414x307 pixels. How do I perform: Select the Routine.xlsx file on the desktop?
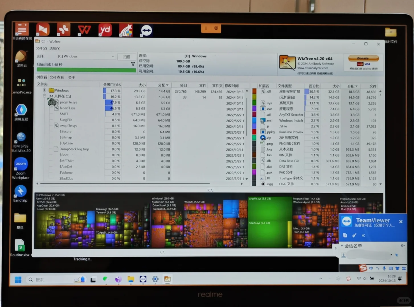(x=20, y=248)
